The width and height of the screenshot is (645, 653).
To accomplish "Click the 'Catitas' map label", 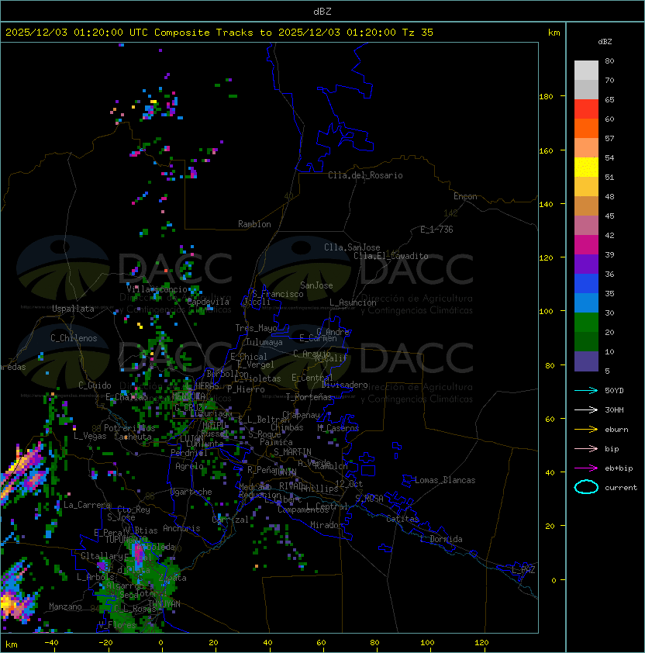I will click(x=402, y=519).
